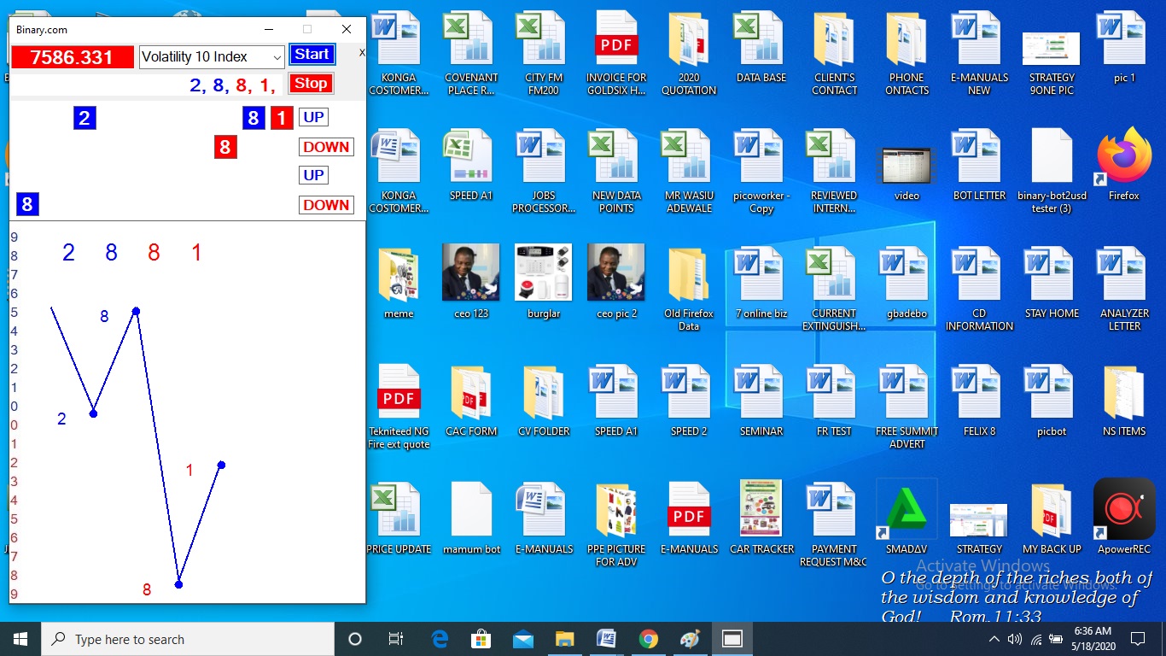Select the ceo 123 photo
Viewport: 1166px width, 656px height.
tap(471, 281)
